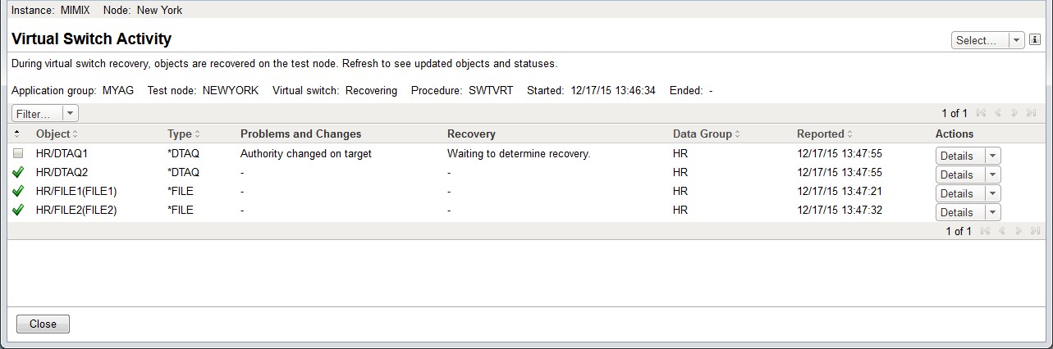
Task: Open the Select dropdown menu
Action: tap(987, 40)
